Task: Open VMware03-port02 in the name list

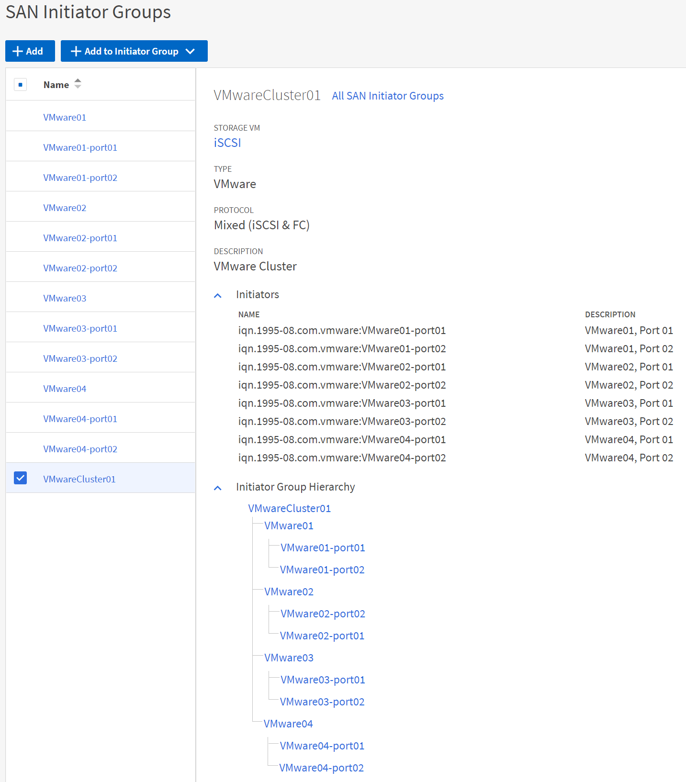Action: click(x=80, y=358)
